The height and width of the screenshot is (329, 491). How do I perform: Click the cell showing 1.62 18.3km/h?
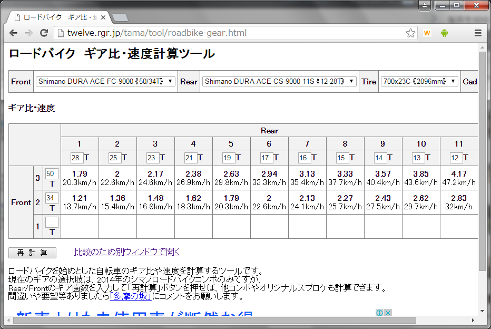pos(193,202)
